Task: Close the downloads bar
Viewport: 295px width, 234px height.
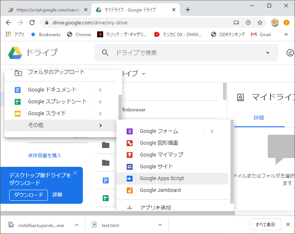Action: pos(288,224)
